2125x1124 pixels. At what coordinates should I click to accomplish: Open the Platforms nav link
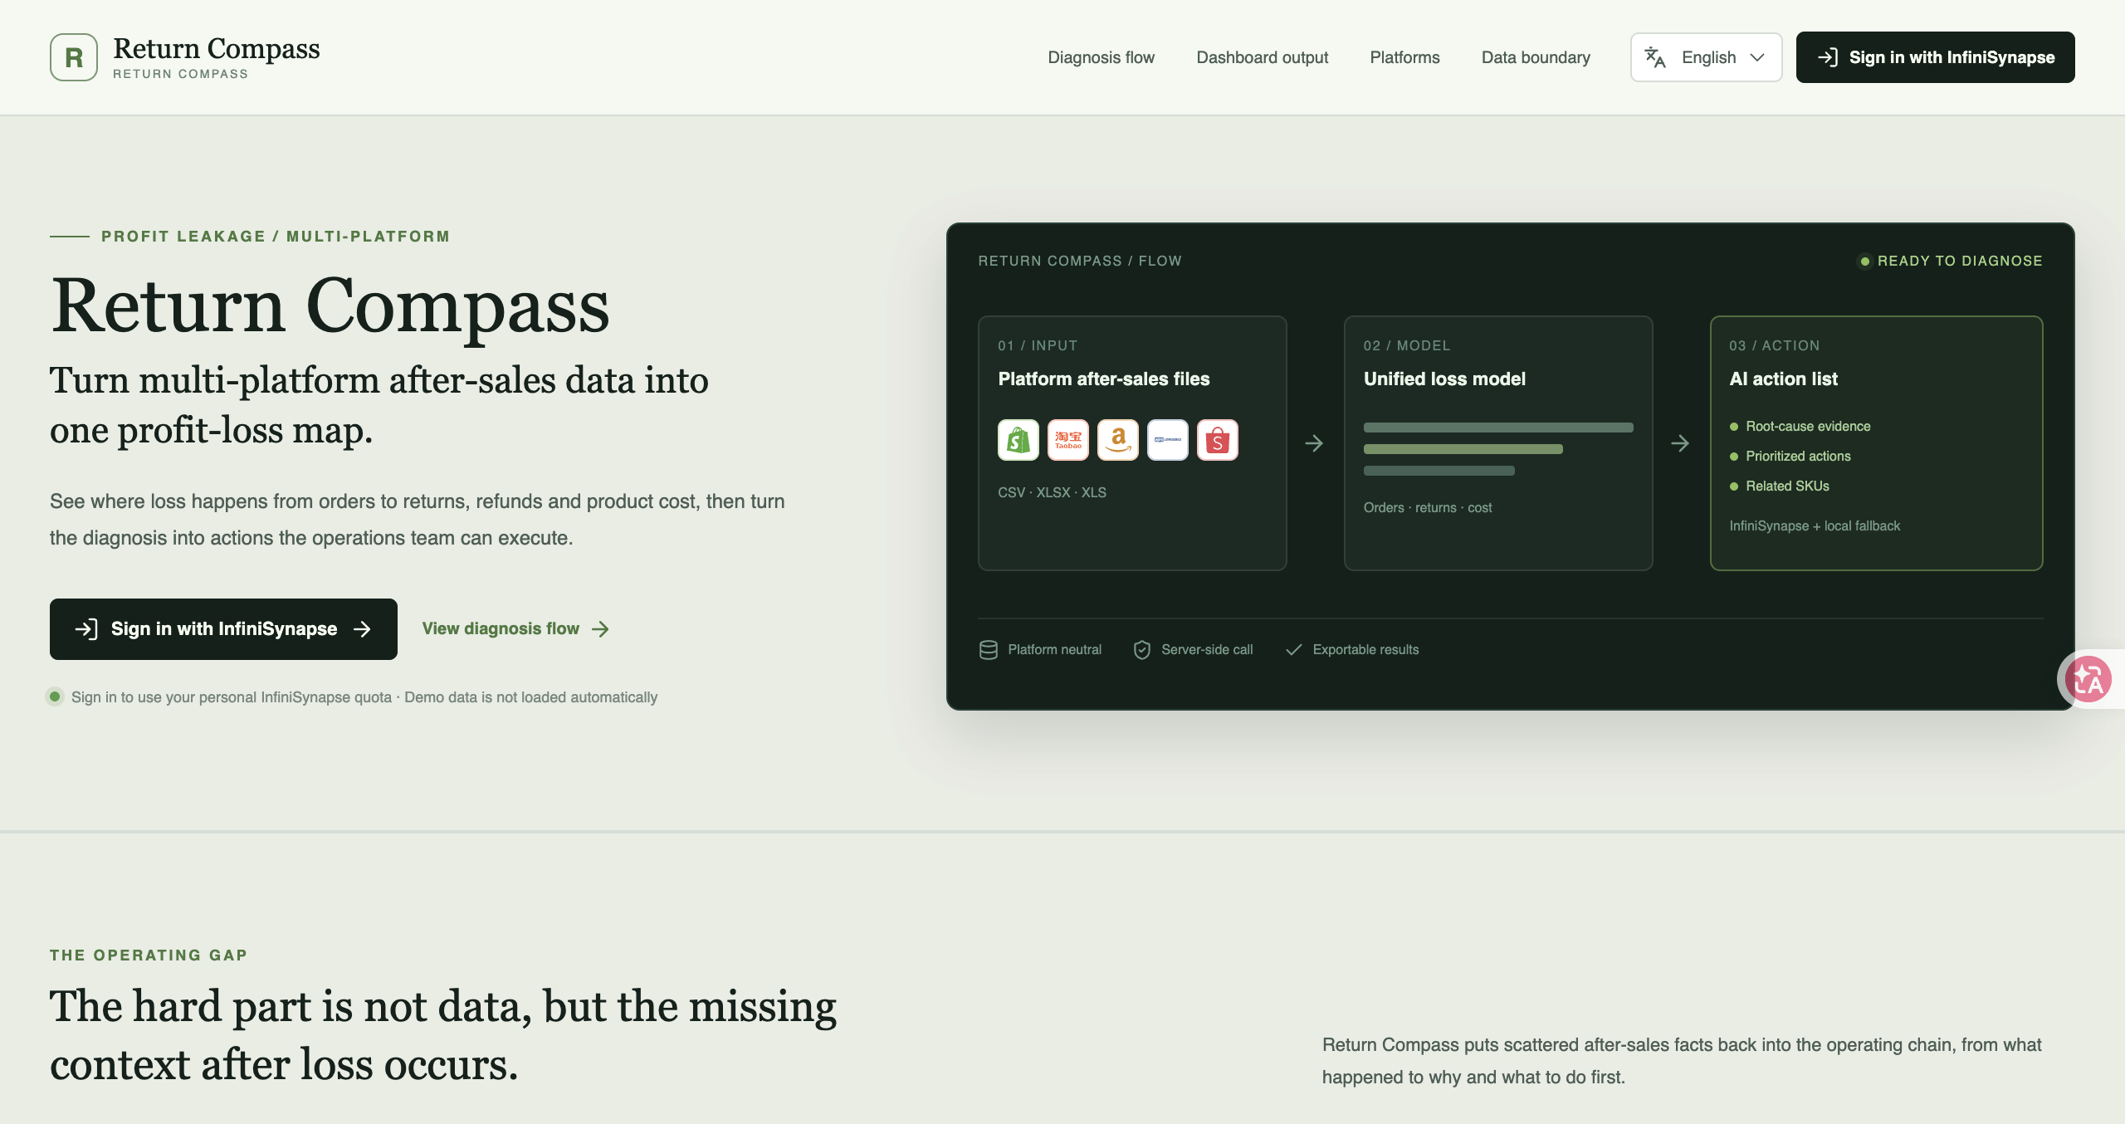[1404, 57]
